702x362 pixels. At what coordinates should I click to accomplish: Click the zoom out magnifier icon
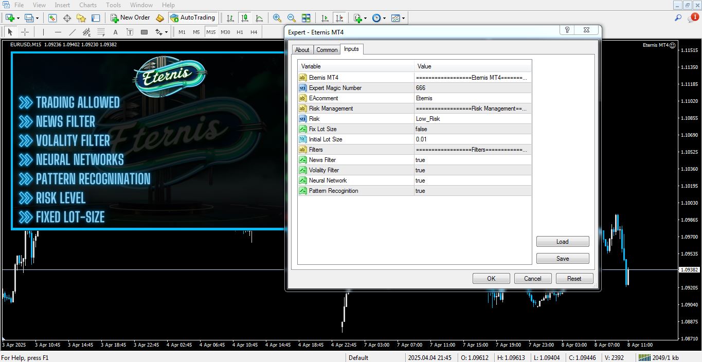click(292, 18)
